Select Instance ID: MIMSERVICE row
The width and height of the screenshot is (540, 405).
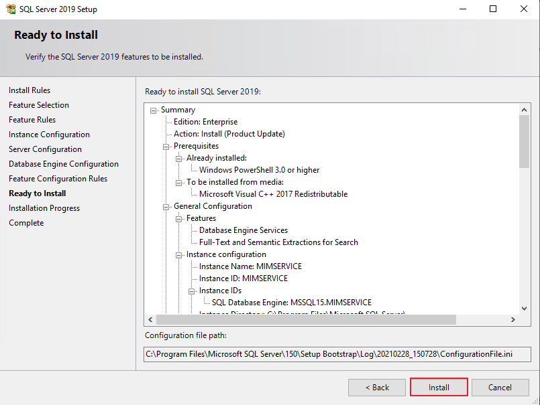pyautogui.click(x=244, y=278)
